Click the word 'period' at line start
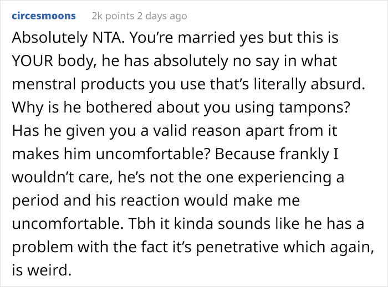Viewport: 388px width, 287px height. click(x=35, y=201)
